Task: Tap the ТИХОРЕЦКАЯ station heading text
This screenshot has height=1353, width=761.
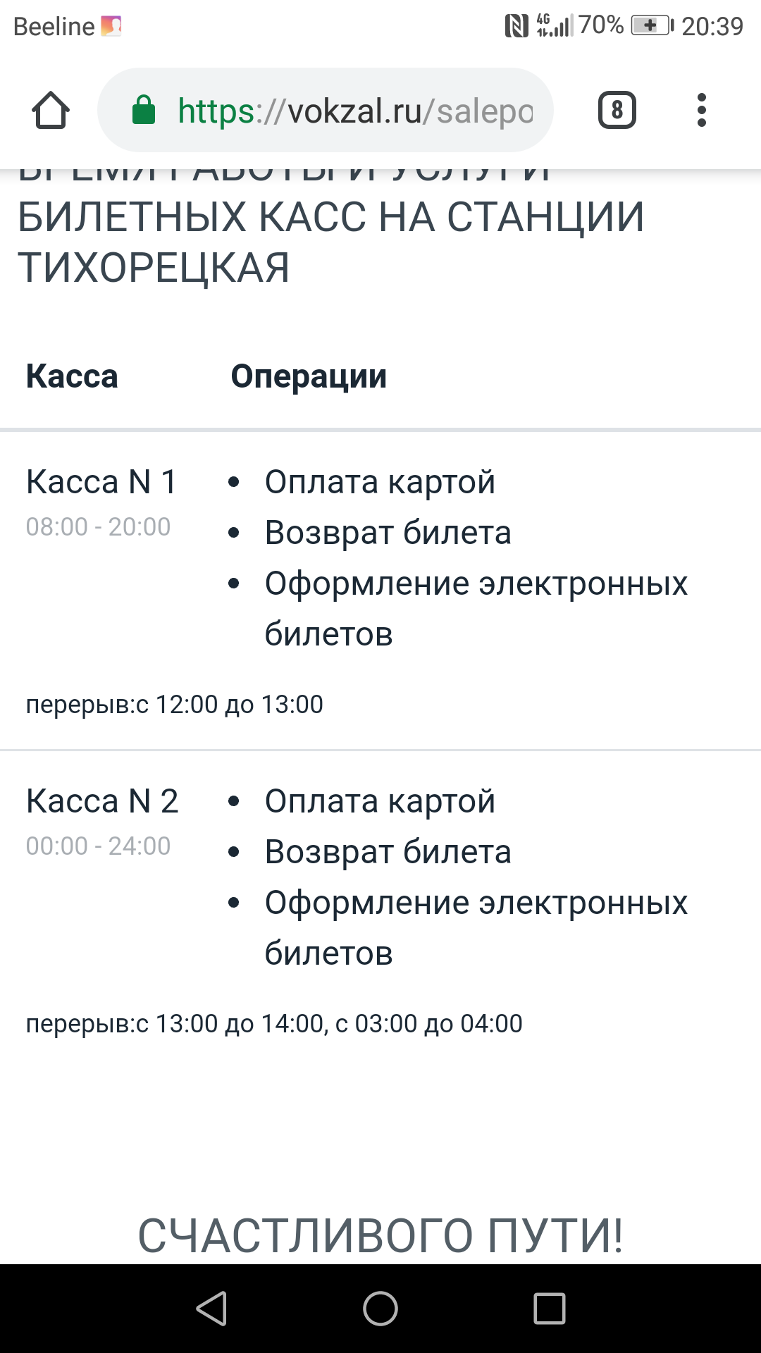Action: tap(154, 268)
